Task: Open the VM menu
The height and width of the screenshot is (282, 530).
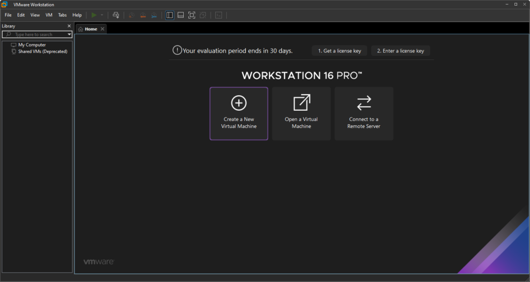Action: pyautogui.click(x=49, y=15)
